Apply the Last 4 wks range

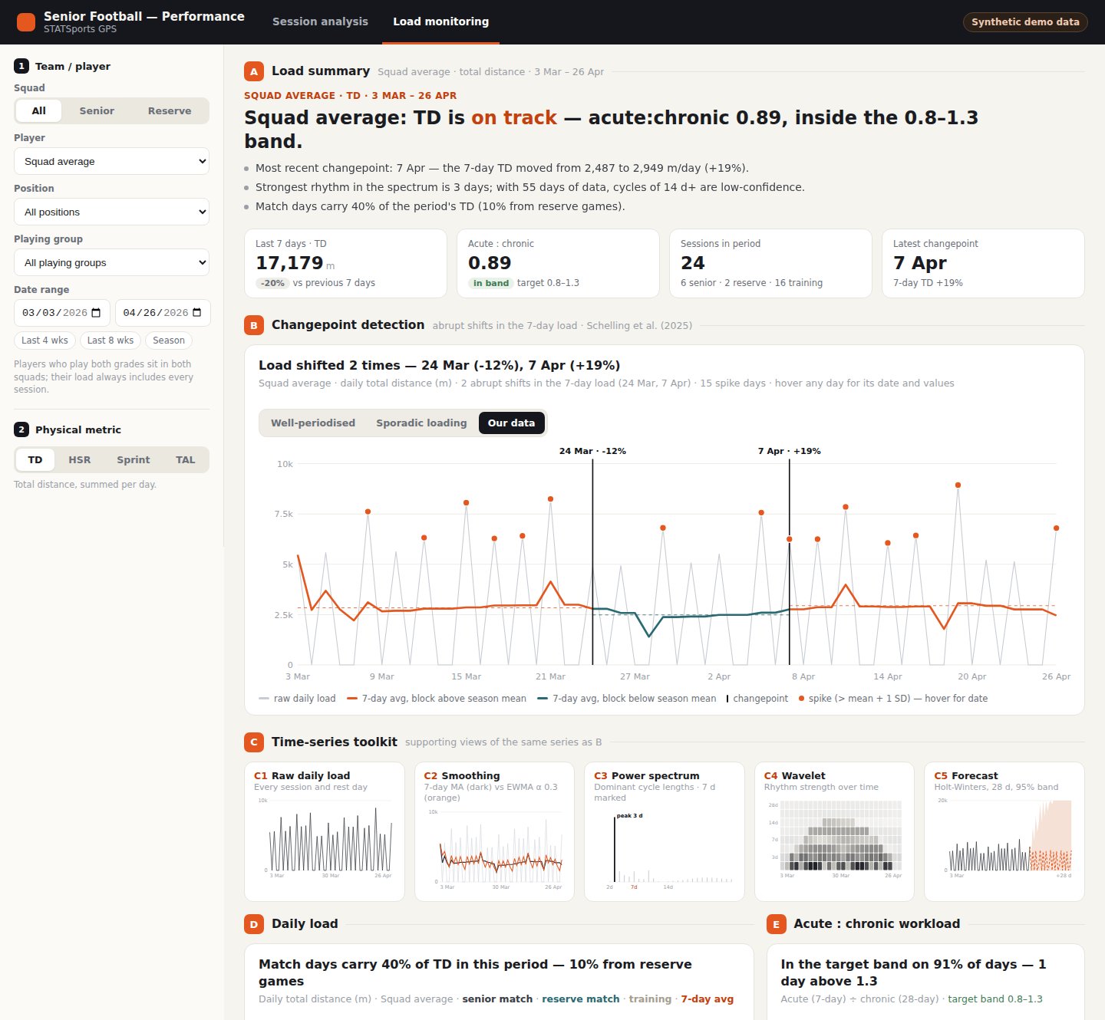(x=45, y=341)
